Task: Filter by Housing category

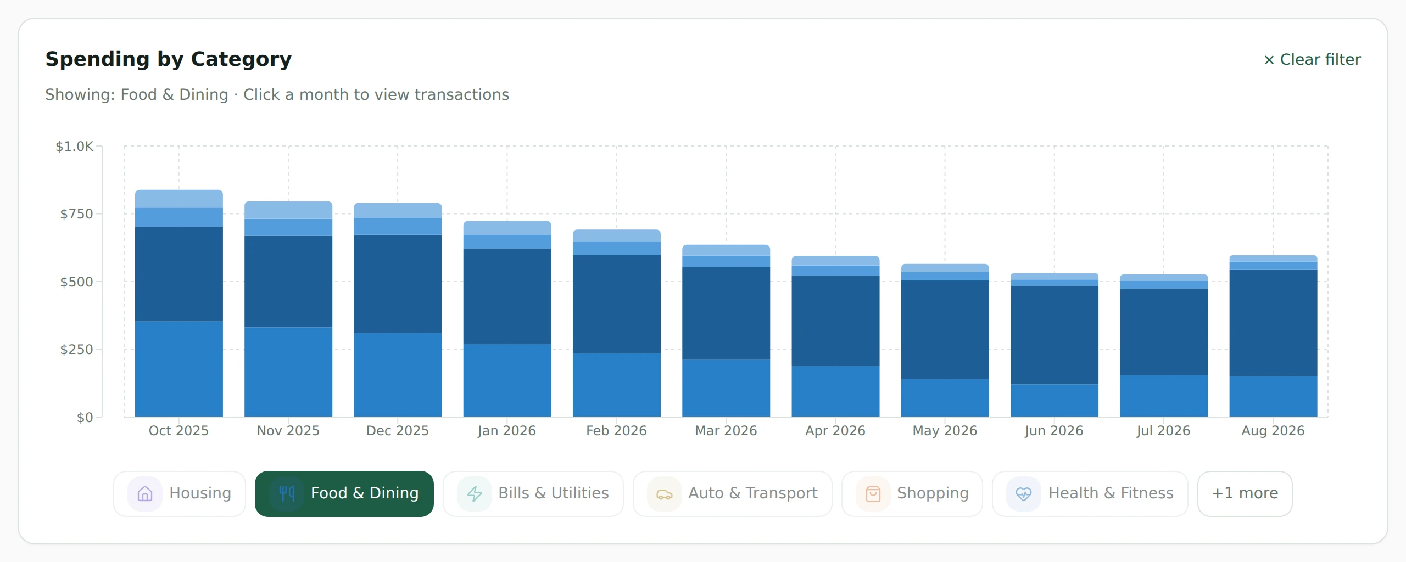Action: coord(180,494)
